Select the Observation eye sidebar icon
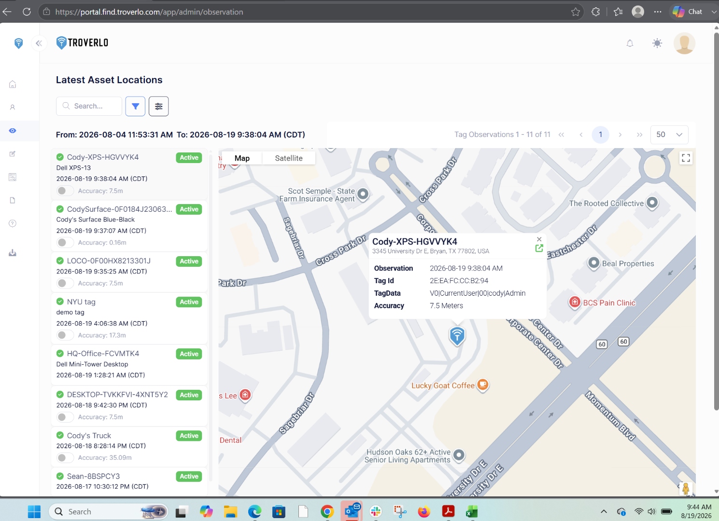Screen dimensions: 719x521 pyautogui.click(x=13, y=131)
